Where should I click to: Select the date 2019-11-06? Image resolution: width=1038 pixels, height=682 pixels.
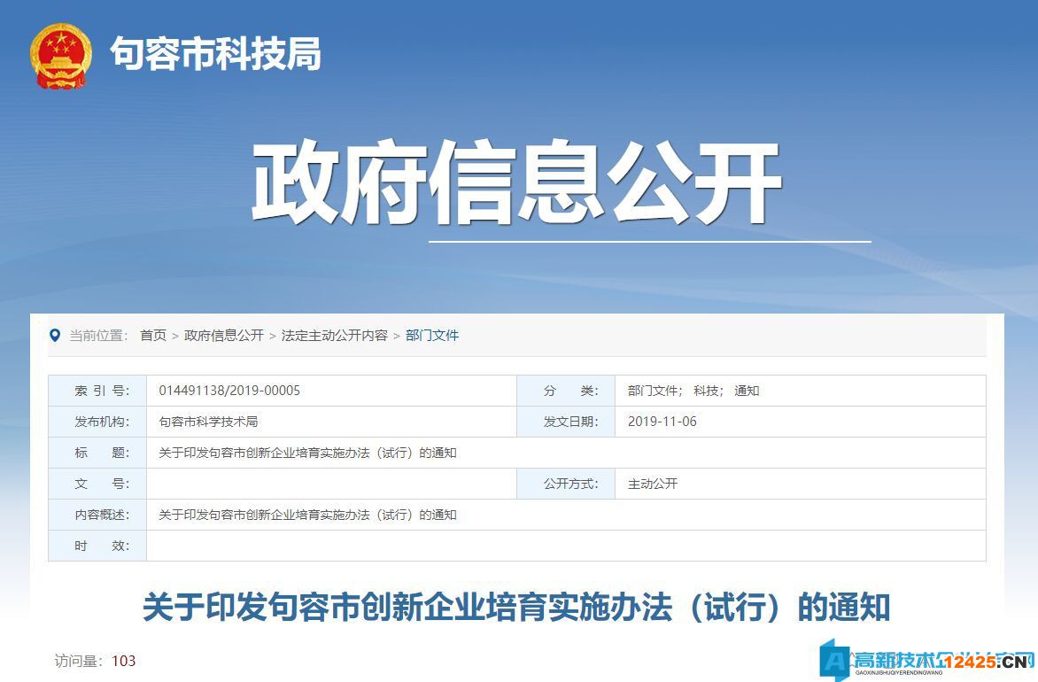pos(662,422)
